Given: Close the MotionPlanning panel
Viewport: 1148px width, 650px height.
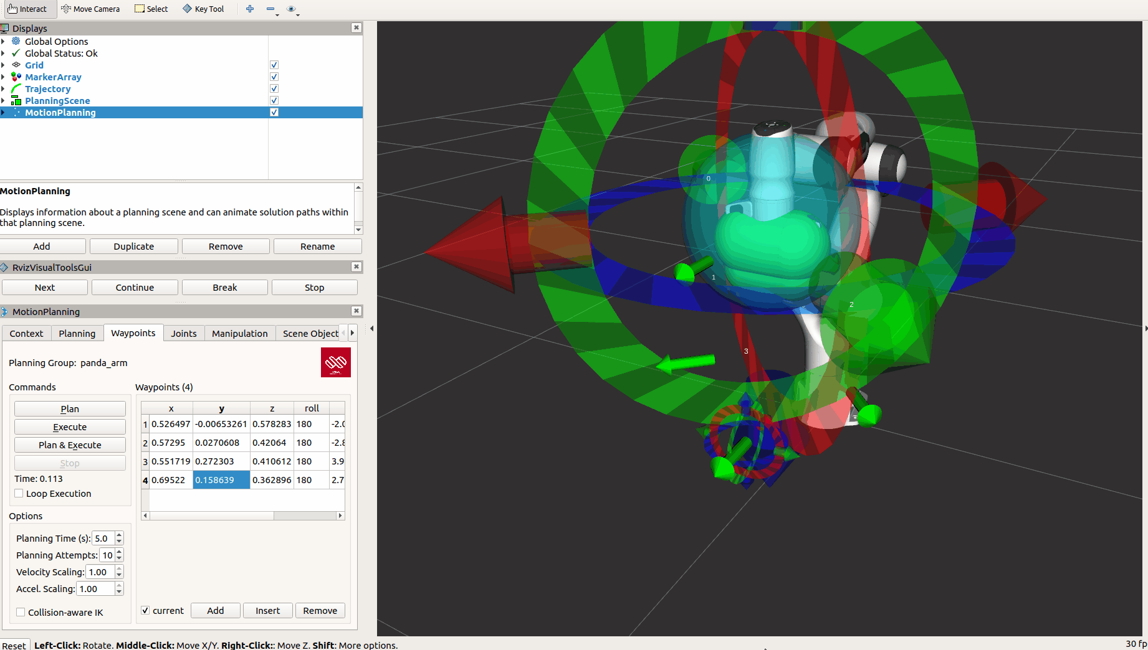Looking at the screenshot, I should tap(356, 311).
